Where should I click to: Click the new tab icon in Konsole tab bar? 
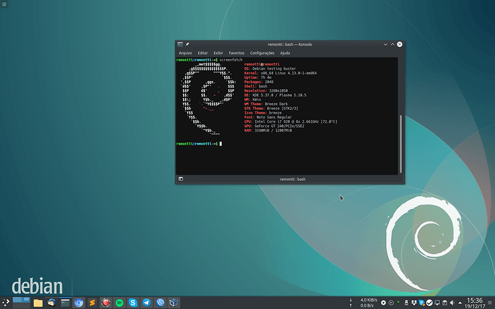[x=180, y=179]
